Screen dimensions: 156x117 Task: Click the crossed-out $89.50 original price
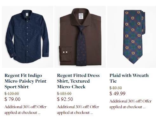pyautogui.click(x=116, y=88)
